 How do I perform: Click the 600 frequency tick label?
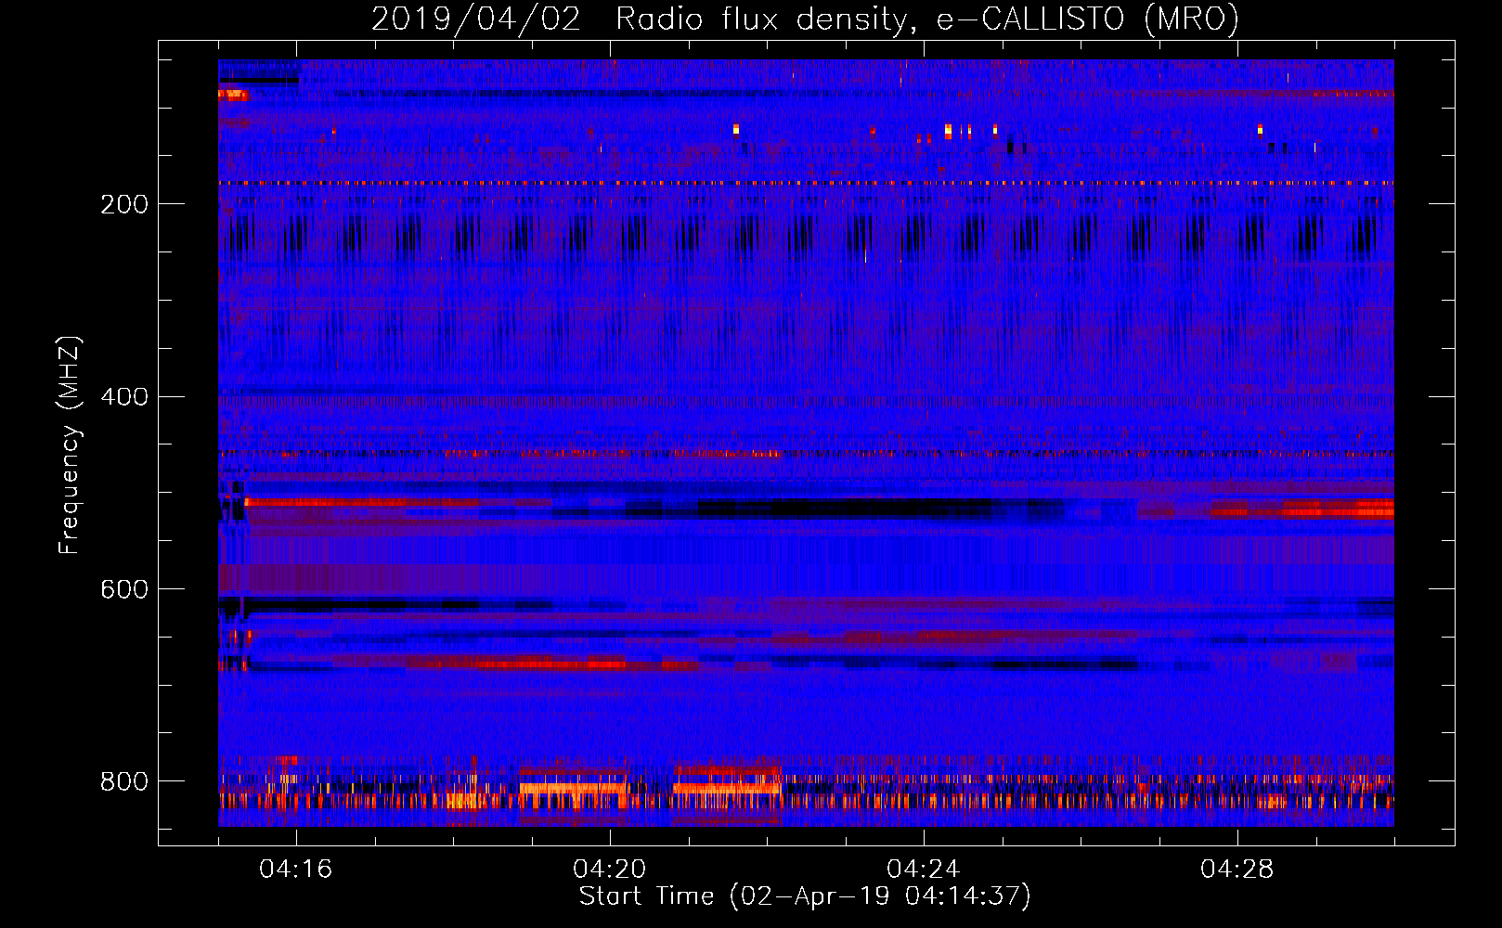click(x=124, y=590)
